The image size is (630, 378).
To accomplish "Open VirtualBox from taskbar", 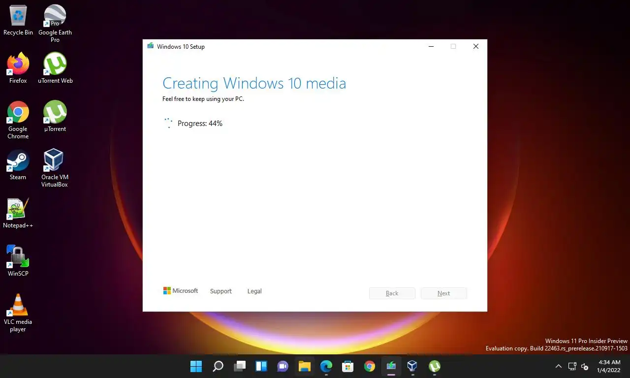I will (x=412, y=366).
